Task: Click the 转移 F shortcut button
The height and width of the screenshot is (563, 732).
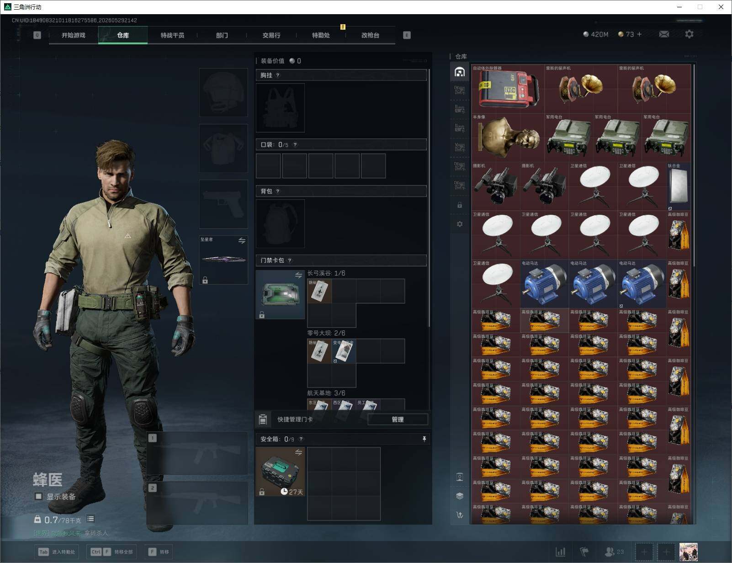Action: click(x=159, y=552)
